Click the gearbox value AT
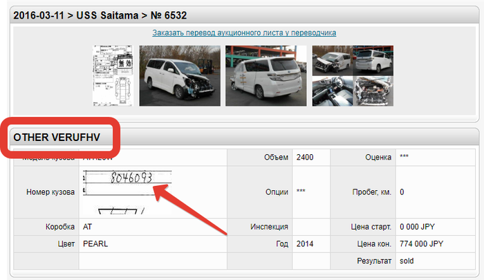Screen dimensions: 484x280 tap(87, 227)
